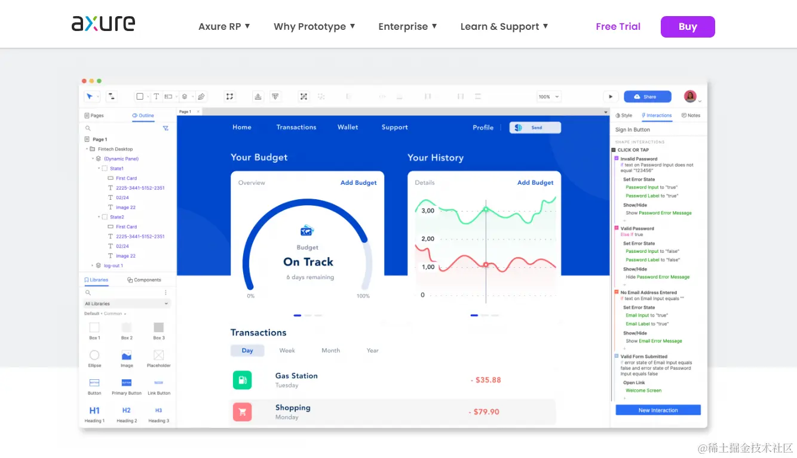Switch transactions view to Week
Screen dimensions: 797x458
click(x=287, y=351)
